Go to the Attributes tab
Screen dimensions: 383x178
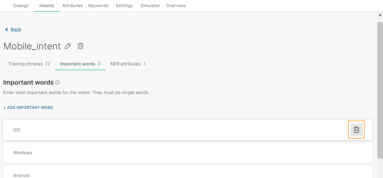73,6
